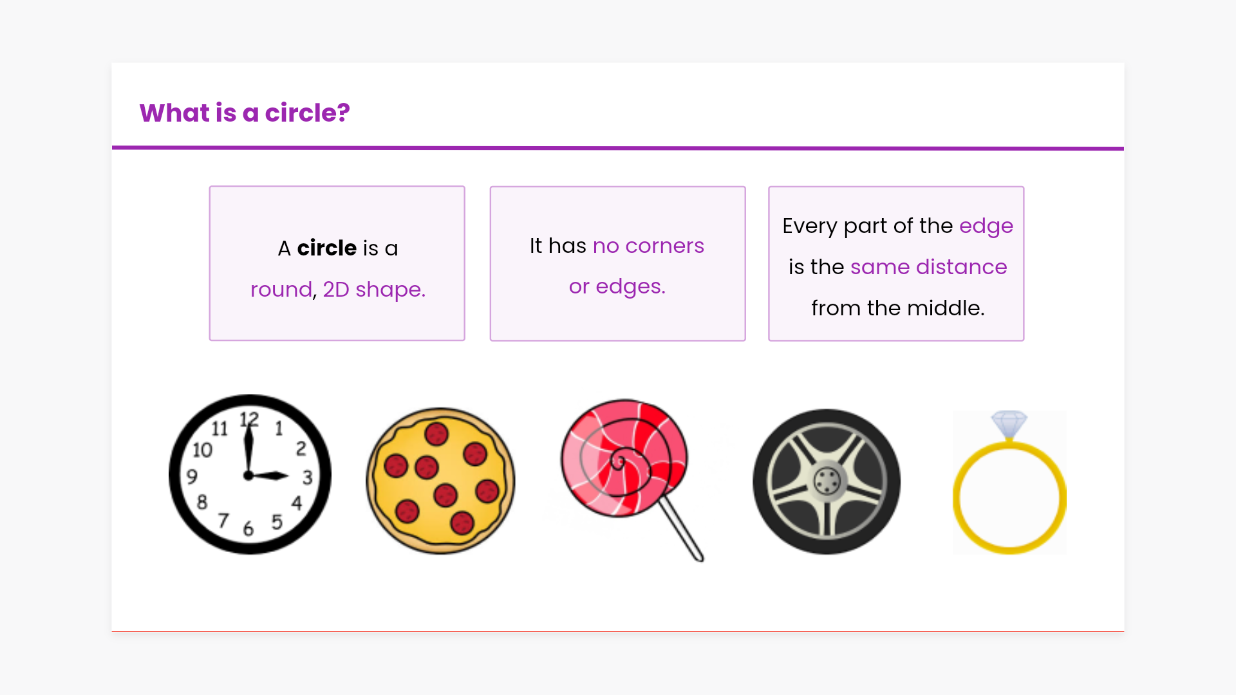Click the bold word "circle"

pyautogui.click(x=327, y=248)
